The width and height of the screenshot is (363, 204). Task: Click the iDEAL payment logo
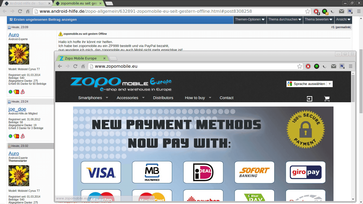(x=203, y=172)
